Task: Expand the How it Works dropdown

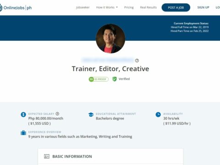Action: coord(107,7)
